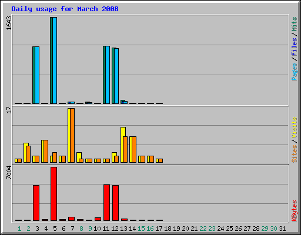The height and width of the screenshot is (235, 301).
Task: Select the tallest orange visits bar on day 7
Action: (72, 135)
